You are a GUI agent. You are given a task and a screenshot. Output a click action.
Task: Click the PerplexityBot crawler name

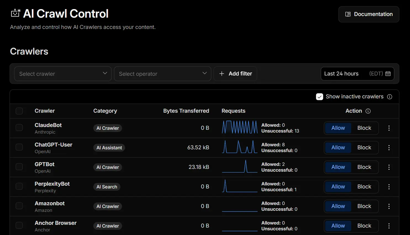click(52, 184)
